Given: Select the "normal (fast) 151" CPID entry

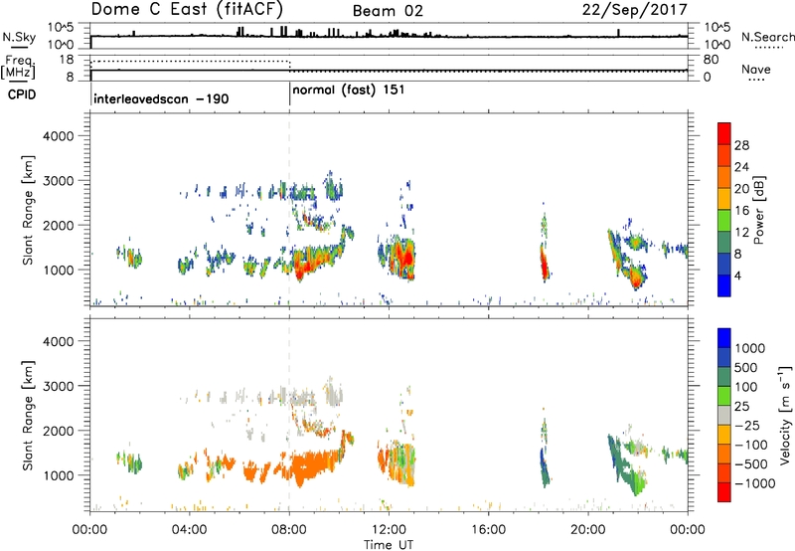Looking at the screenshot, I should coord(349,90).
